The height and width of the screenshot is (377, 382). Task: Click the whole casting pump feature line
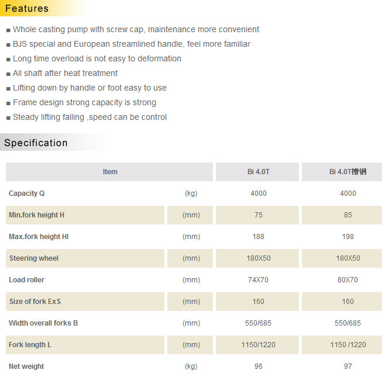136,29
